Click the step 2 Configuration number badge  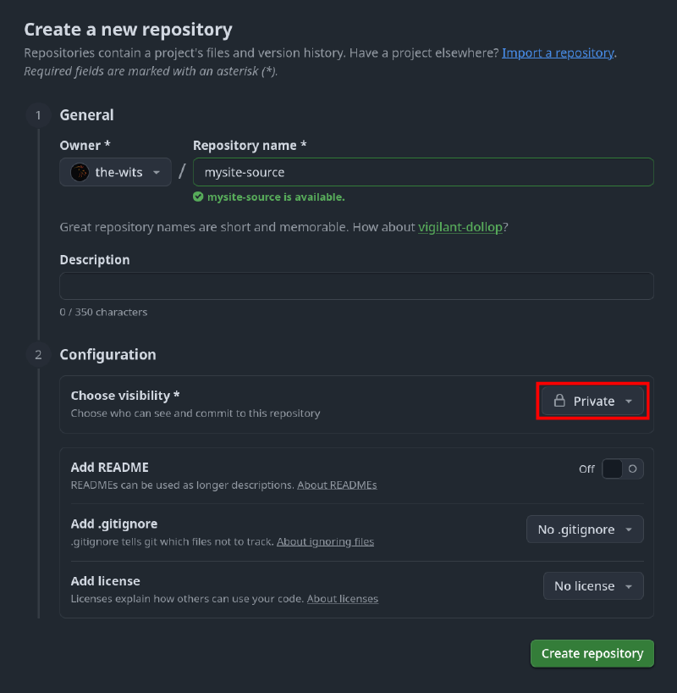pyautogui.click(x=38, y=355)
